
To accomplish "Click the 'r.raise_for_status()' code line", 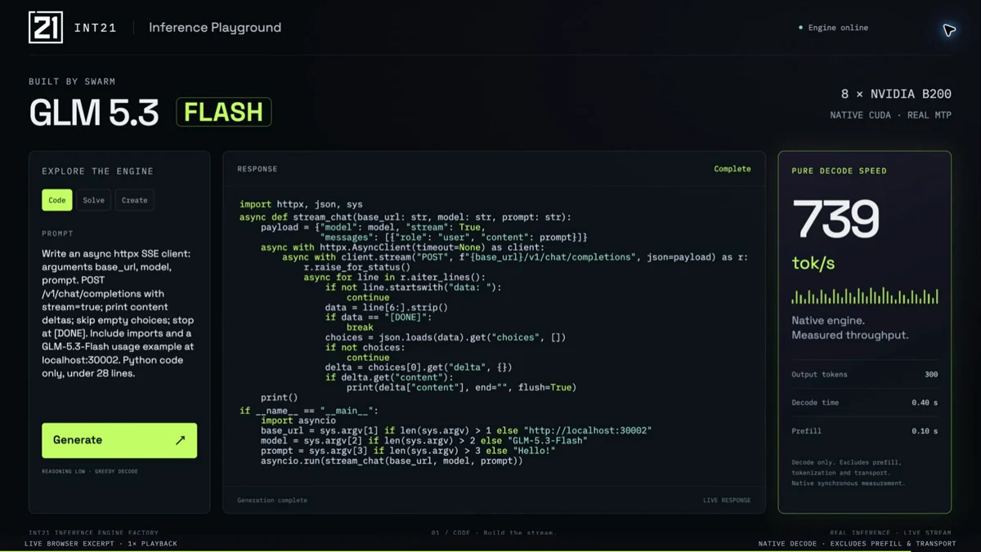I will pyautogui.click(x=357, y=267).
